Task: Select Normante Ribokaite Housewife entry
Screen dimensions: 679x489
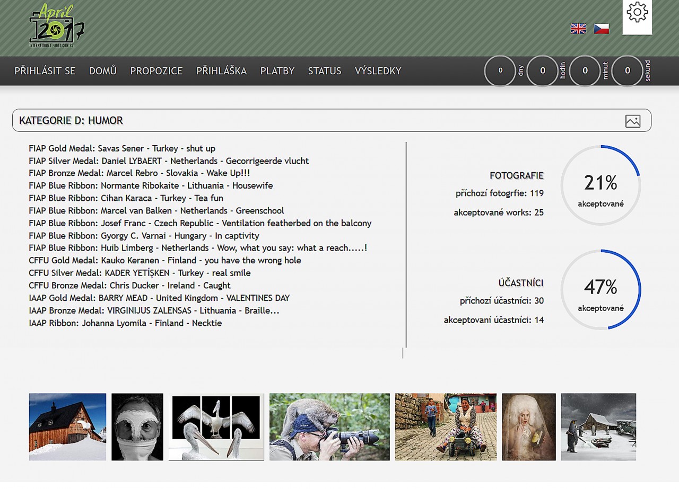Action: click(x=151, y=185)
